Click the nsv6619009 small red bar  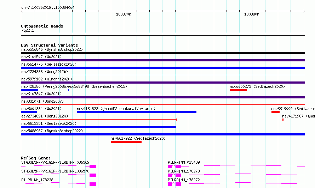click(275, 112)
